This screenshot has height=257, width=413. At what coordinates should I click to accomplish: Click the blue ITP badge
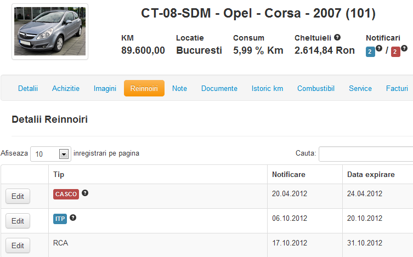coord(60,219)
